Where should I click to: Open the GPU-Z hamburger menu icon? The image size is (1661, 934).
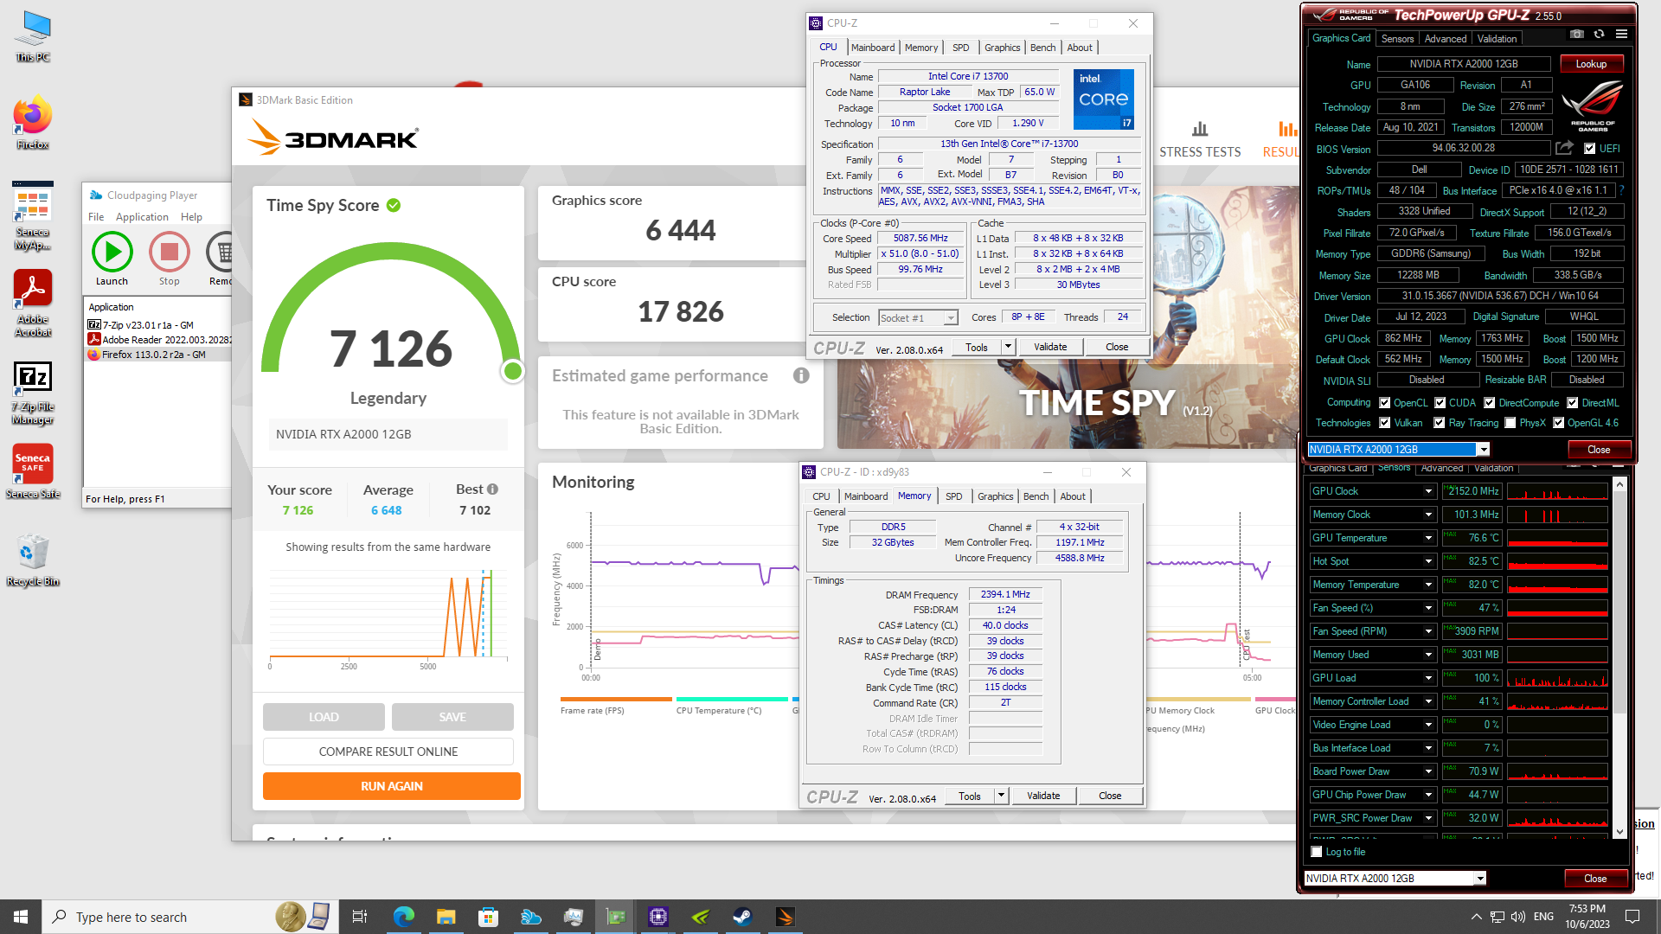(1621, 35)
